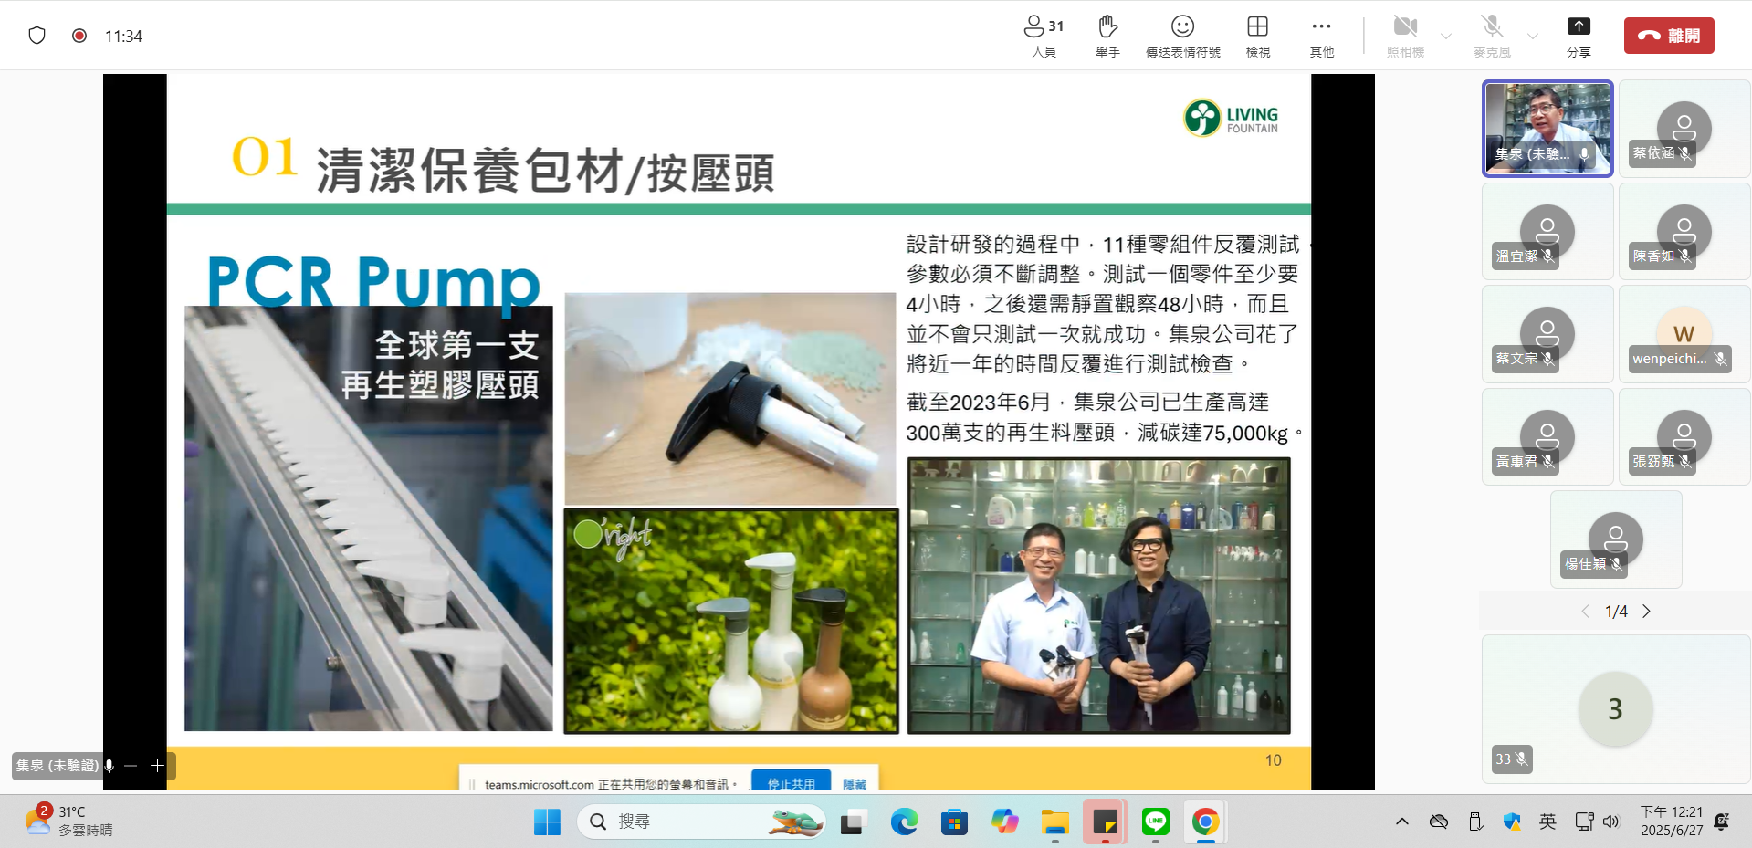Screen dimensions: 1752x848
Task: Open the 檢視 view layout options
Action: point(1257,36)
